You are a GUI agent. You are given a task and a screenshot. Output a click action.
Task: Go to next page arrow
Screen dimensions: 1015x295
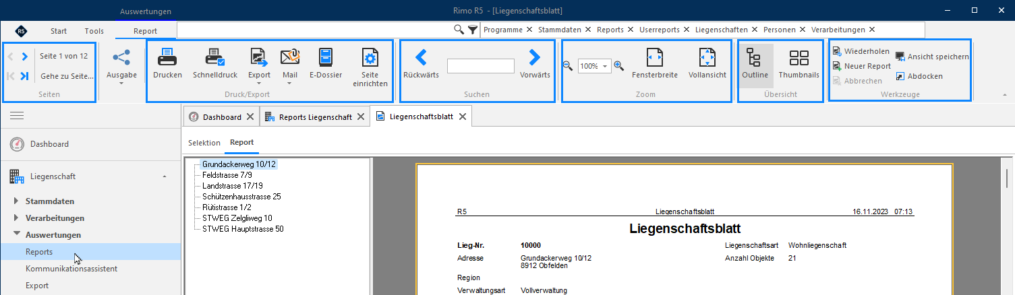tap(24, 57)
